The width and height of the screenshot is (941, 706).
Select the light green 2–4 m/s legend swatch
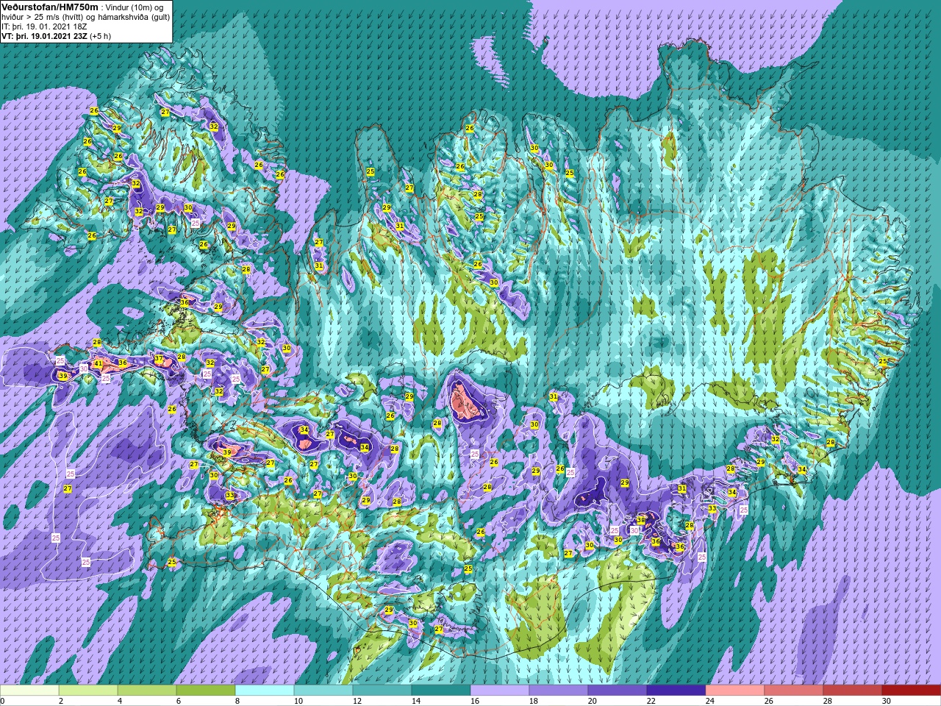[88, 691]
